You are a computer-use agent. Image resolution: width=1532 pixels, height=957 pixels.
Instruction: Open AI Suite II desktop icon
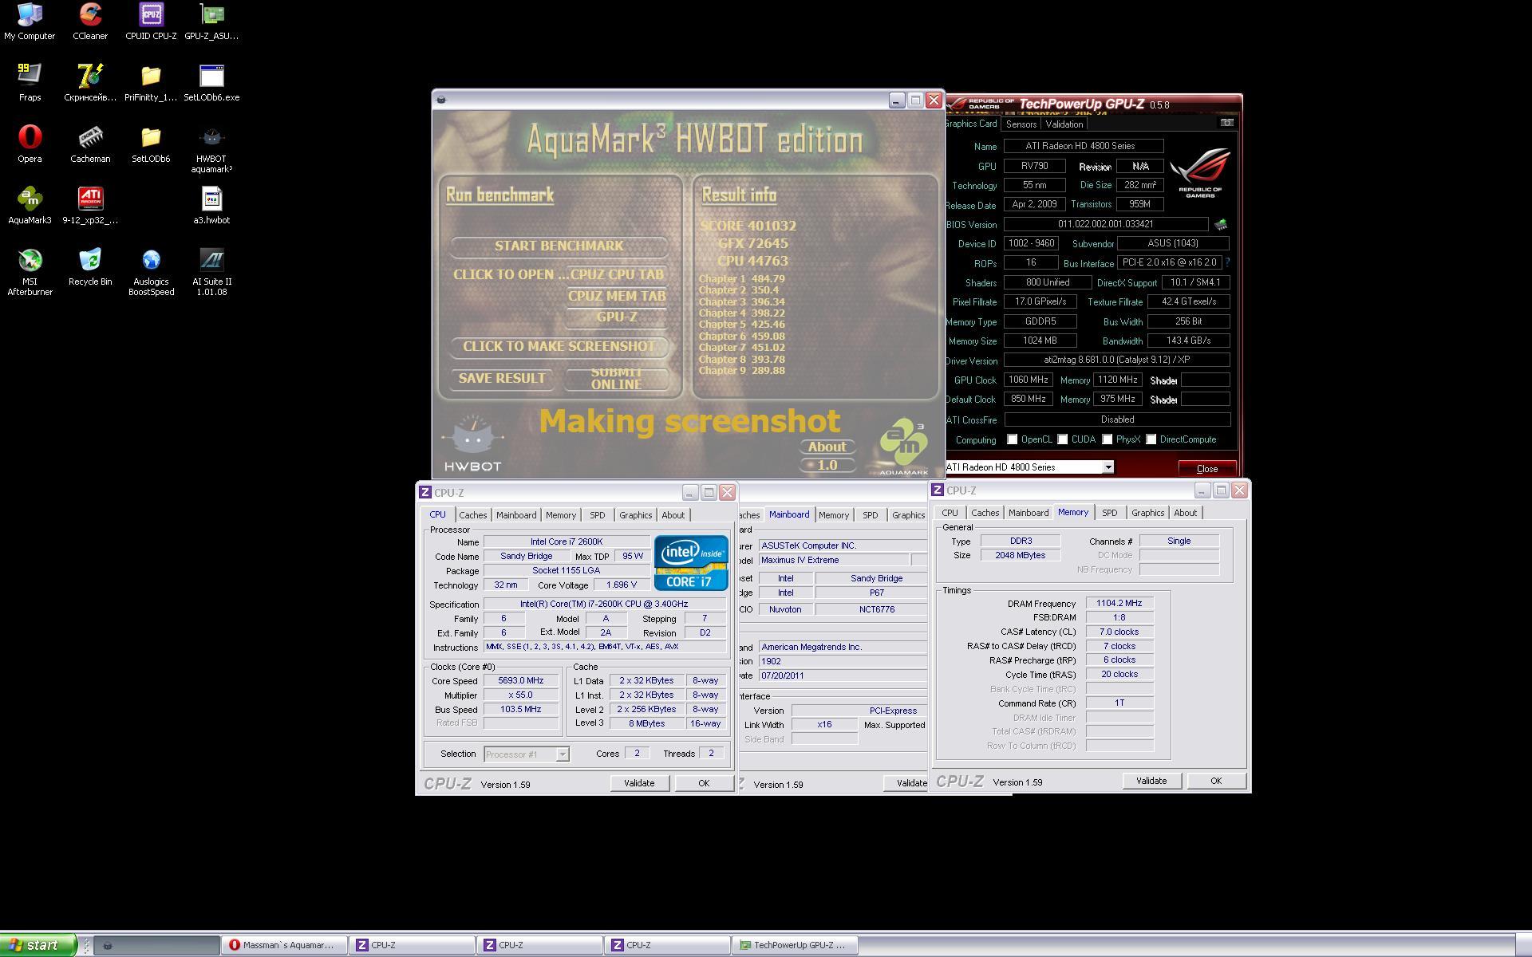pos(211,272)
